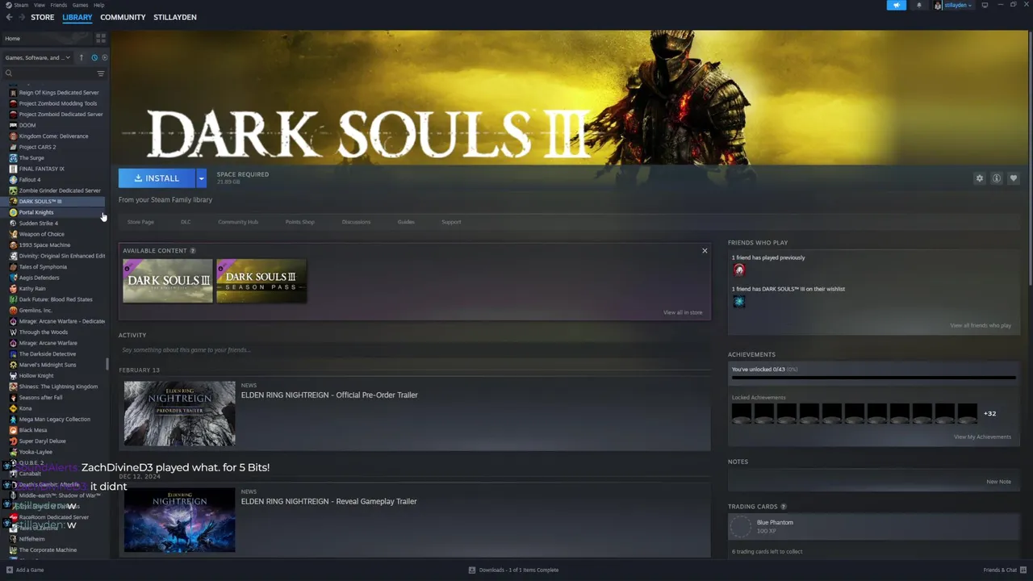Toggle sort by recent activity clock

[x=94, y=57]
